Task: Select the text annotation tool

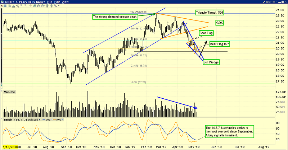Action: 5,6
